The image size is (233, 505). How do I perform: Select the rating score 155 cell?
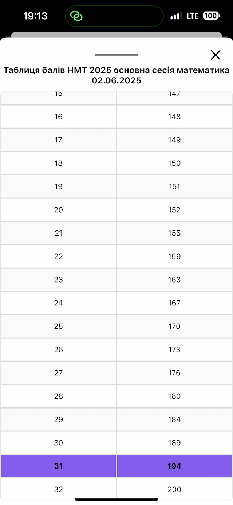(x=174, y=233)
